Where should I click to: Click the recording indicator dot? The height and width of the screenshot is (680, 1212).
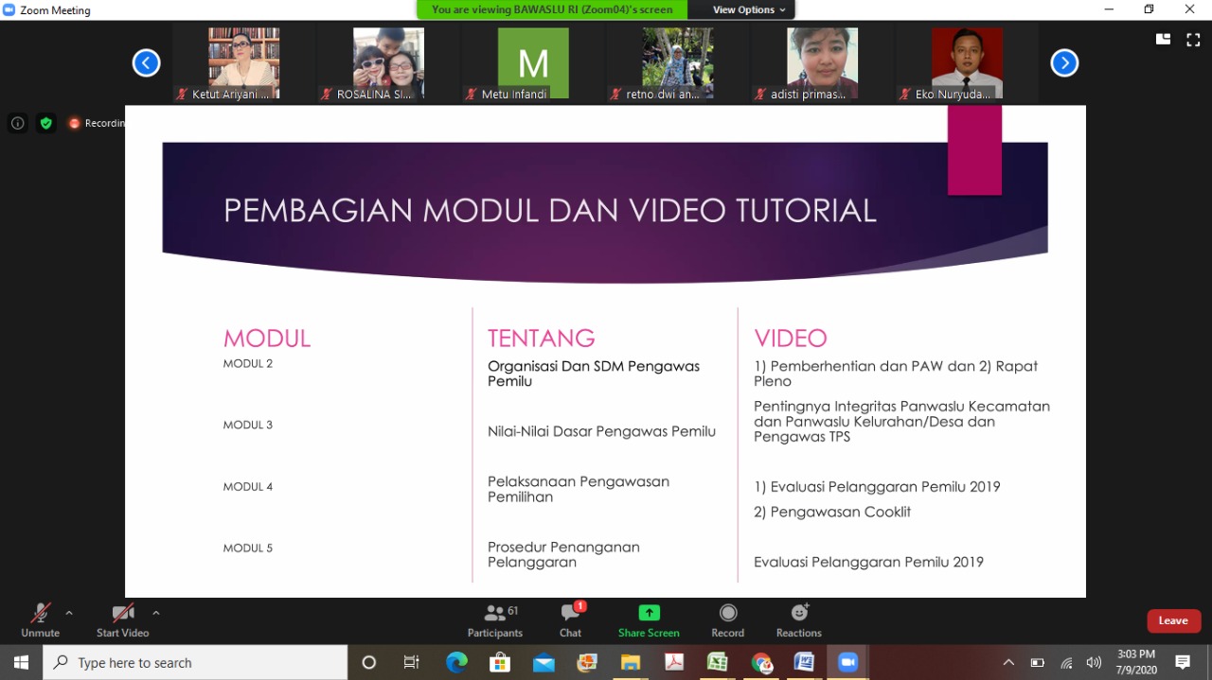coord(74,122)
